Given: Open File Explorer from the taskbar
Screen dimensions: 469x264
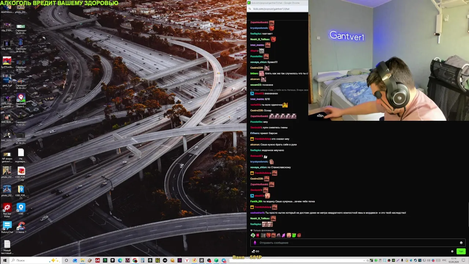Looking at the screenshot, I should pyautogui.click(x=82, y=260).
